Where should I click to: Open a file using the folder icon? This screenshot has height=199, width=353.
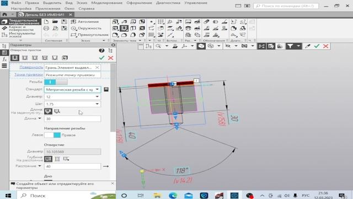tap(55, 22)
